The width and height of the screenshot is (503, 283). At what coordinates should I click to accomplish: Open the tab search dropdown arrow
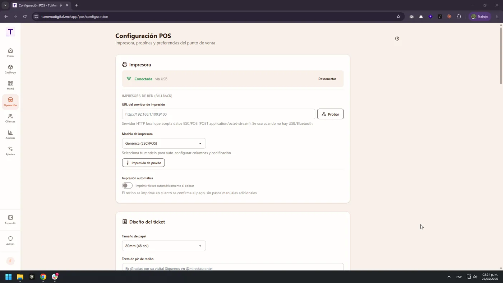tap(5, 5)
